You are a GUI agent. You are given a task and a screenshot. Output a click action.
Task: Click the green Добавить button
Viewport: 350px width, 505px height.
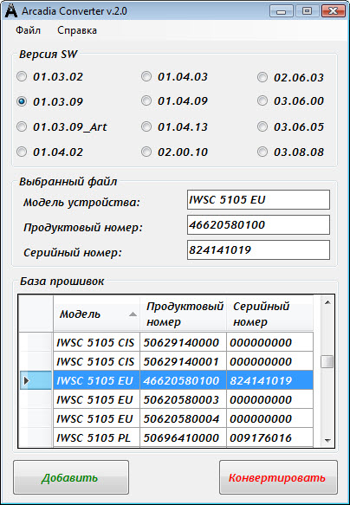(x=71, y=477)
